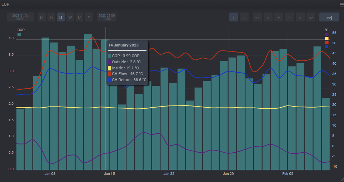The image size is (344, 182).
Task: Click the start date field 2023-01-04
Action: (x=20, y=17)
